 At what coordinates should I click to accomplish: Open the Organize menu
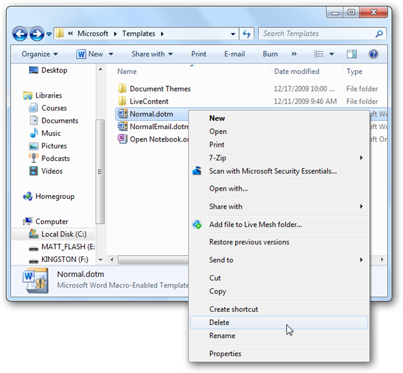[39, 54]
